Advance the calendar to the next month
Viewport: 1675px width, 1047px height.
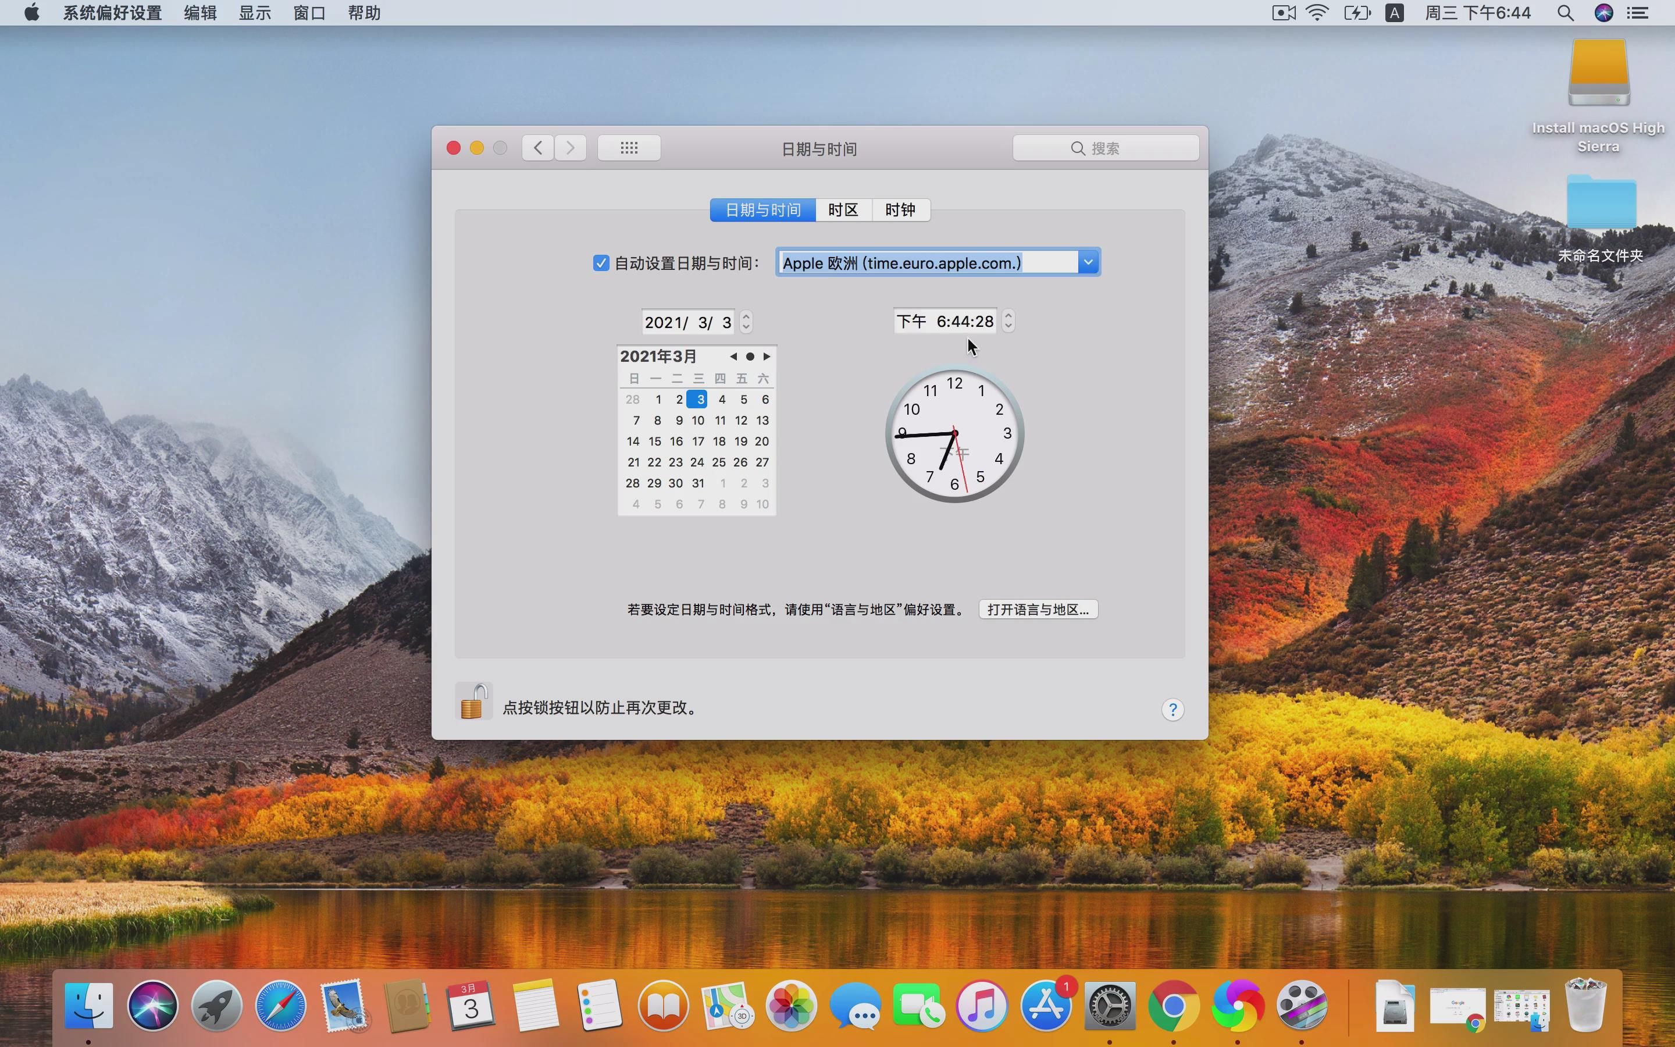click(x=767, y=356)
